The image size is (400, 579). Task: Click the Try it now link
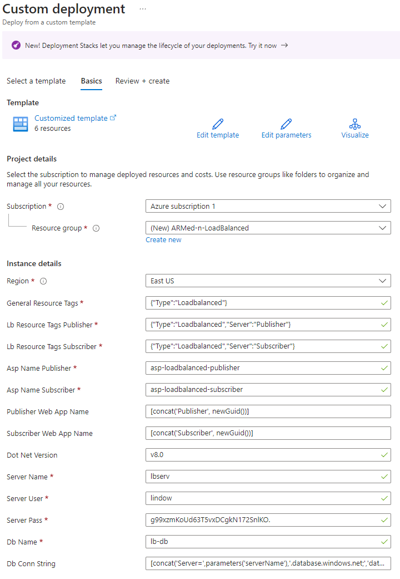tap(262, 46)
